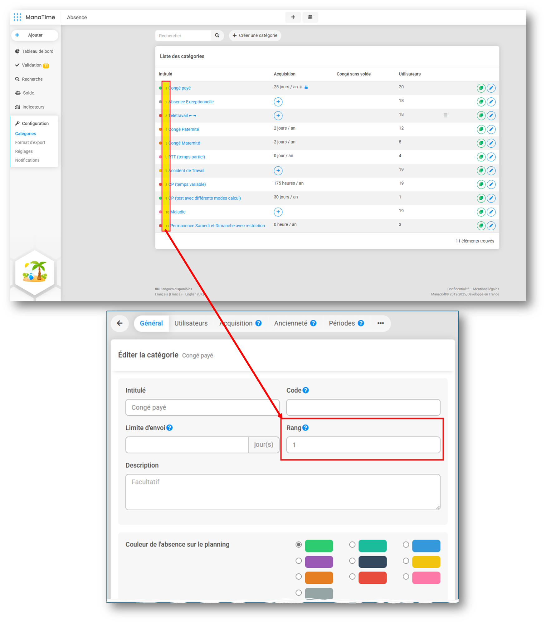Screen dimensions: 546x623
Task: Select the dark navy color radio button
Action: point(352,561)
